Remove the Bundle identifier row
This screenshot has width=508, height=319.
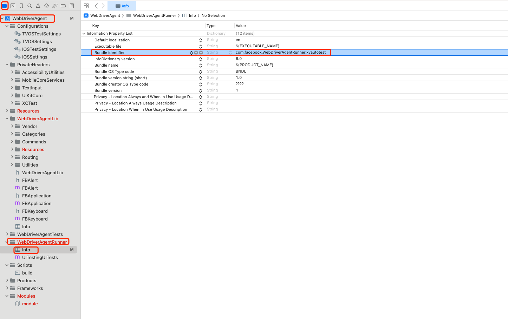(201, 53)
